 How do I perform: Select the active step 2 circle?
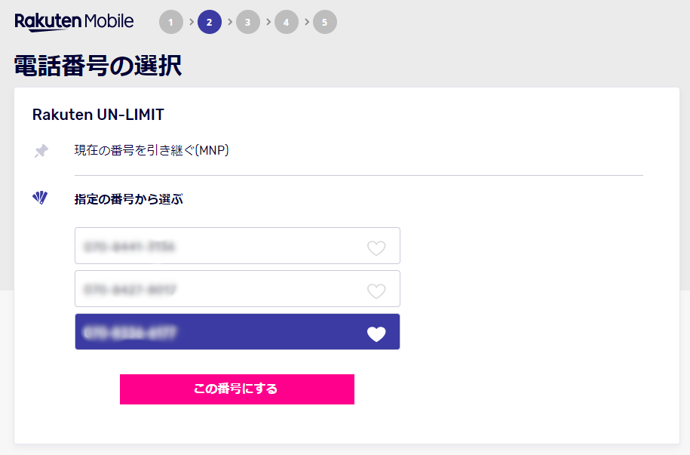(210, 22)
